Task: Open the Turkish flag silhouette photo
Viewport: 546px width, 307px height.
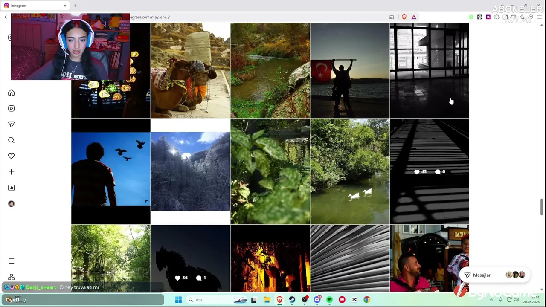Action: pos(350,70)
